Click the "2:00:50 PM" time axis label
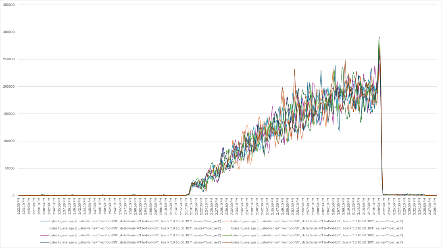Viewport: 442px width, 248px height. (136, 207)
